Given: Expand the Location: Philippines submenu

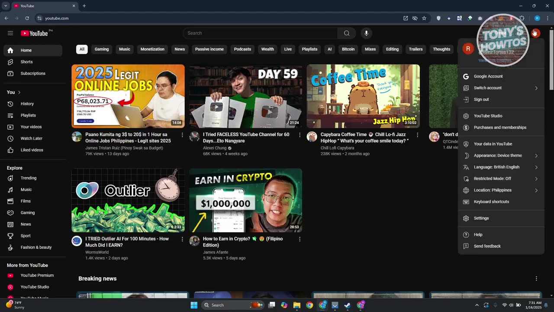Looking at the screenshot, I should (501, 190).
